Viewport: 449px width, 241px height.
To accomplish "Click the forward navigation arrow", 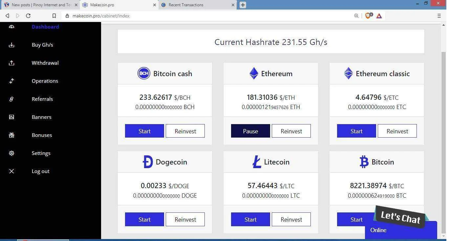I will click(x=18, y=16).
